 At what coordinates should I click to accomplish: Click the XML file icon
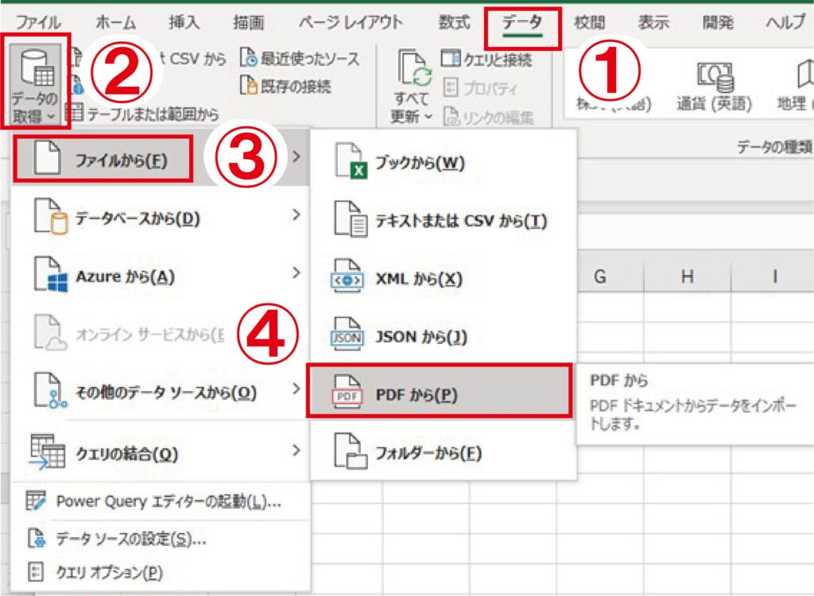click(x=347, y=277)
